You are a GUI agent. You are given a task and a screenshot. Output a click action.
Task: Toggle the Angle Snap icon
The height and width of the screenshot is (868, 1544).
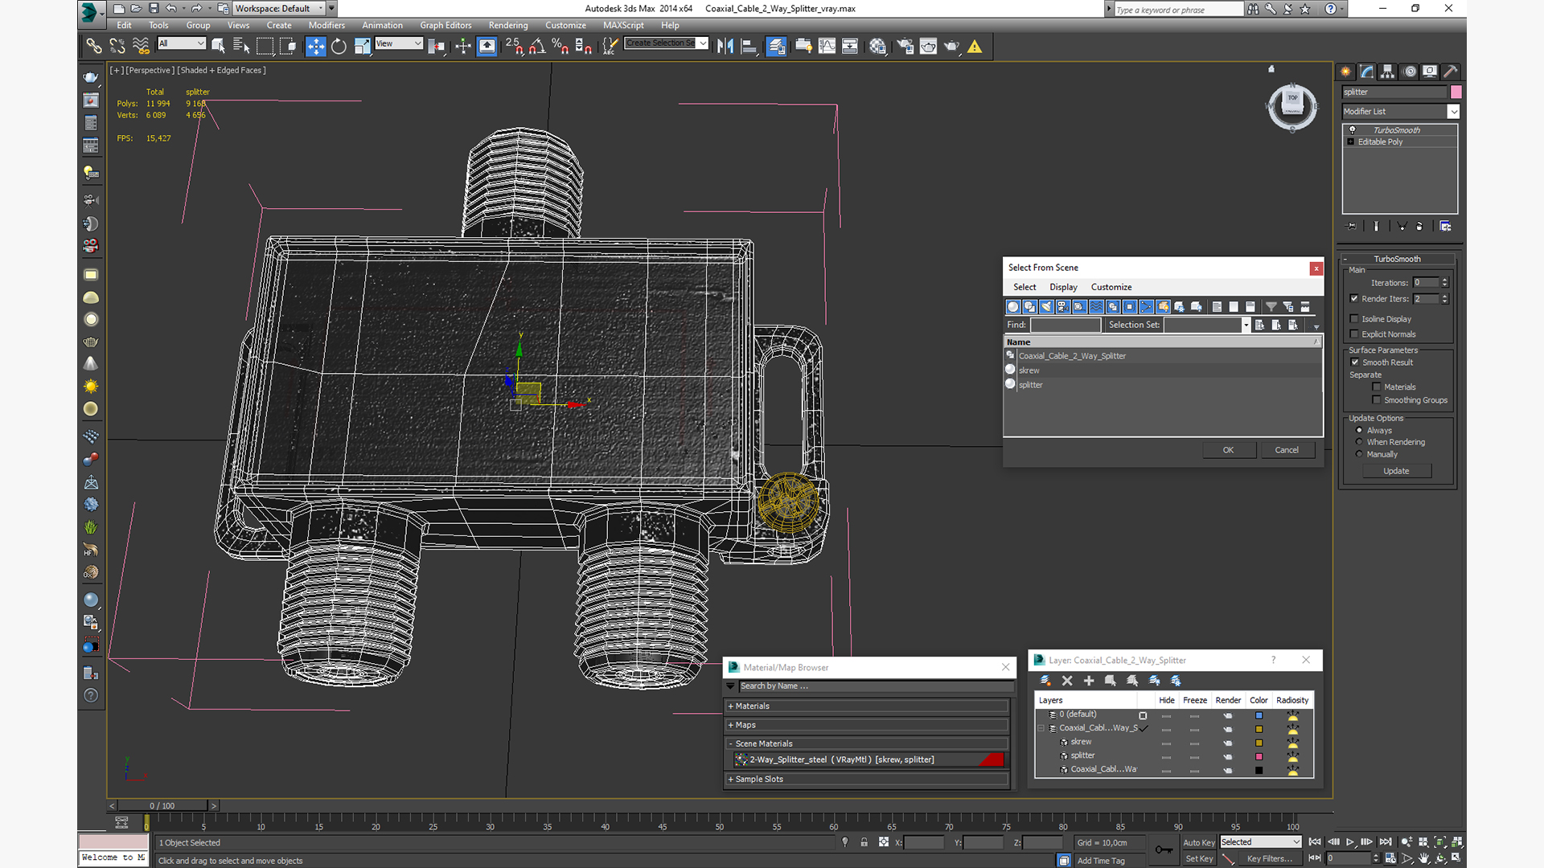(x=537, y=47)
